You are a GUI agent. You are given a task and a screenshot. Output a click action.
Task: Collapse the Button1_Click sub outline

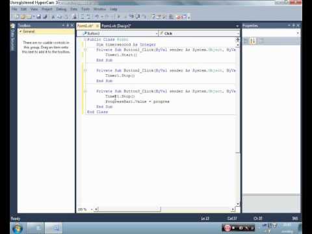click(85, 49)
